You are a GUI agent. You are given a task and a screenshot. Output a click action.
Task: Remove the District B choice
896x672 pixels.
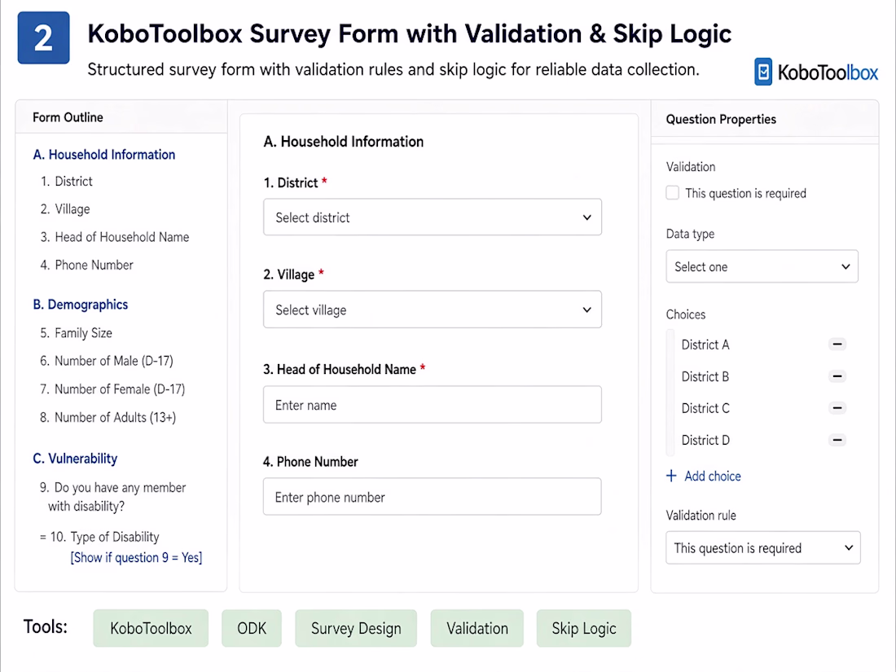pos(837,376)
